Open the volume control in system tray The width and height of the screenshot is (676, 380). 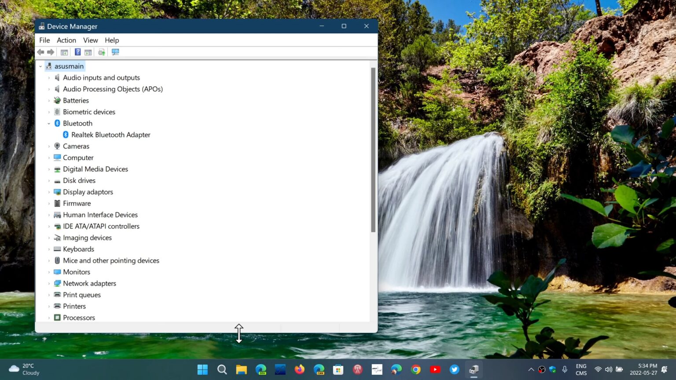(608, 369)
